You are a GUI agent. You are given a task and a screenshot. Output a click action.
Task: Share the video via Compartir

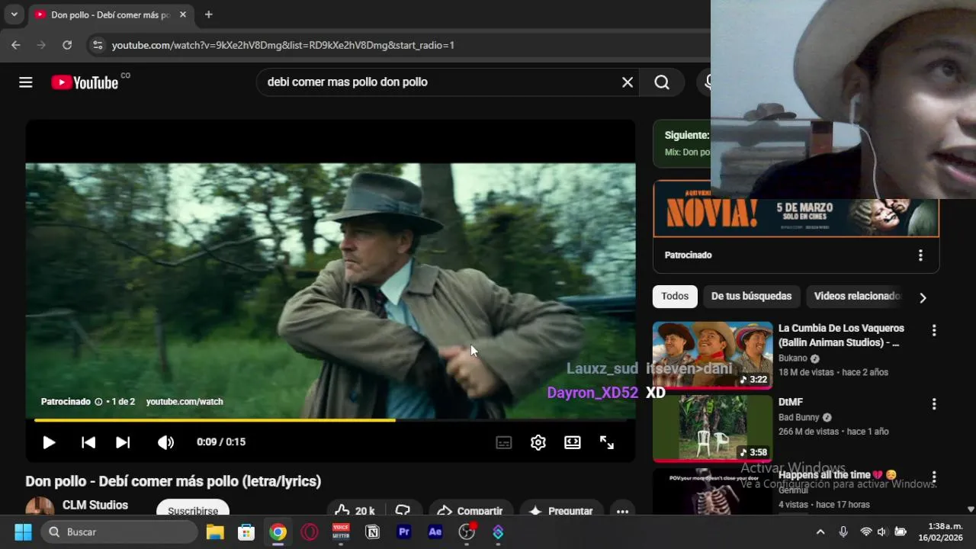pos(470,509)
